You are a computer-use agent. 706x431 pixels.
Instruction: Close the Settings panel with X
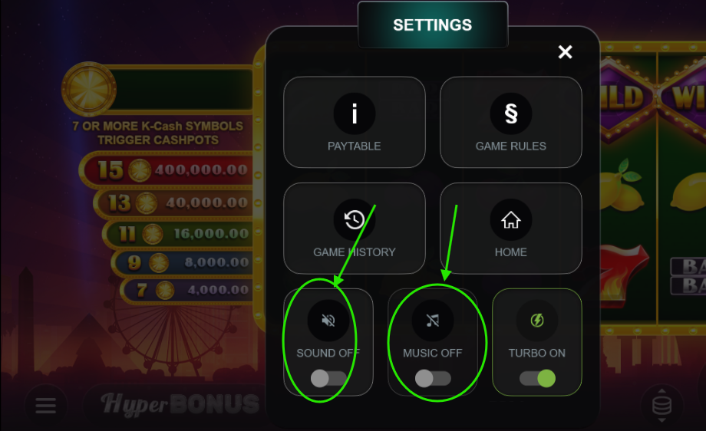pyautogui.click(x=565, y=51)
